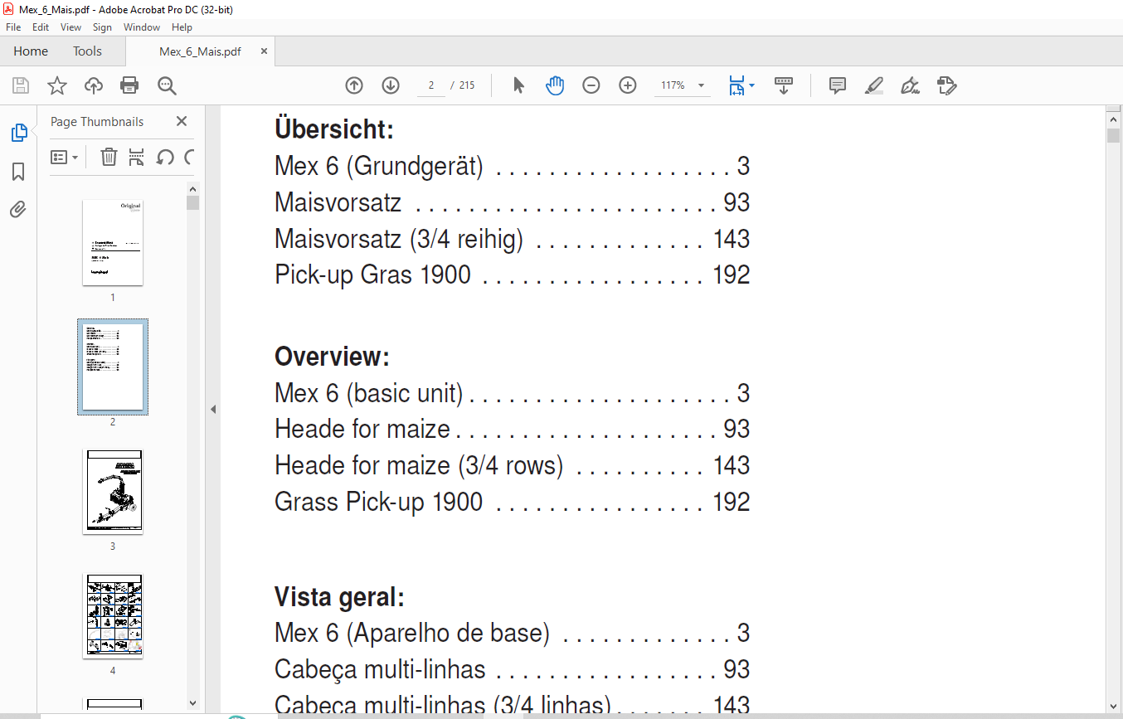Close the Mex_6_Mais.pdf tab
Screen dimensions: 1123x719
point(265,51)
